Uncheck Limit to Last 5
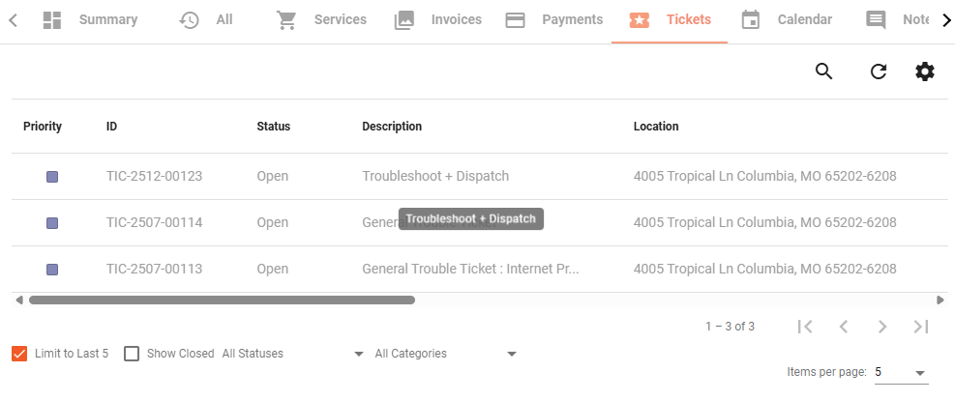The height and width of the screenshot is (401, 955). click(x=19, y=354)
